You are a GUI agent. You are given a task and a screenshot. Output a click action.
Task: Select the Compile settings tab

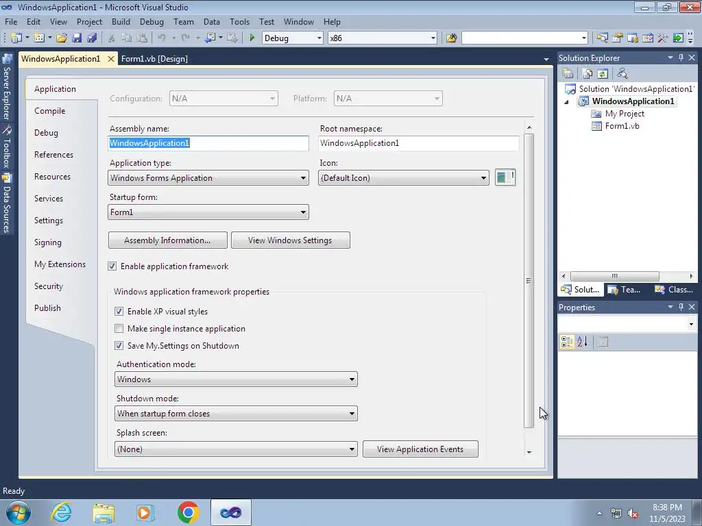(x=49, y=110)
